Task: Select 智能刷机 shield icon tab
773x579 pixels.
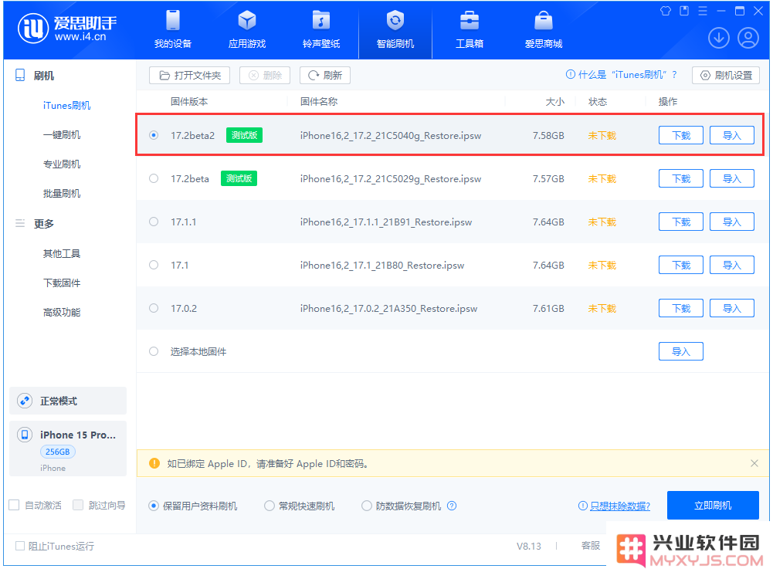Action: tap(395, 21)
